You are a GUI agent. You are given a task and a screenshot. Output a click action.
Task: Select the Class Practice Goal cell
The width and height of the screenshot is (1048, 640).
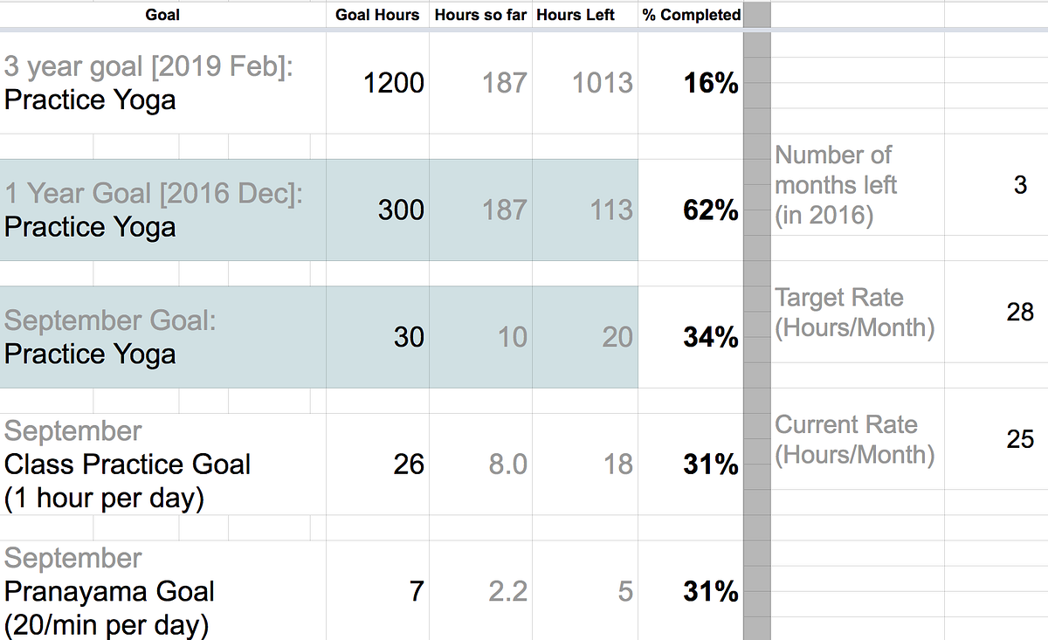(x=162, y=464)
